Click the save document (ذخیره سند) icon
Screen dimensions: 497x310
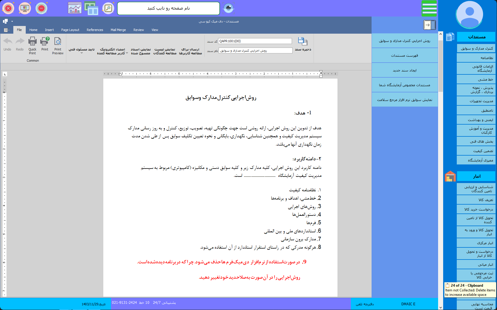point(303,42)
